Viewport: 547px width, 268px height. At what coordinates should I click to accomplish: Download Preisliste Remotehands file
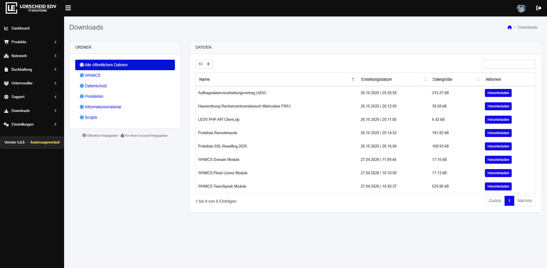click(498, 133)
